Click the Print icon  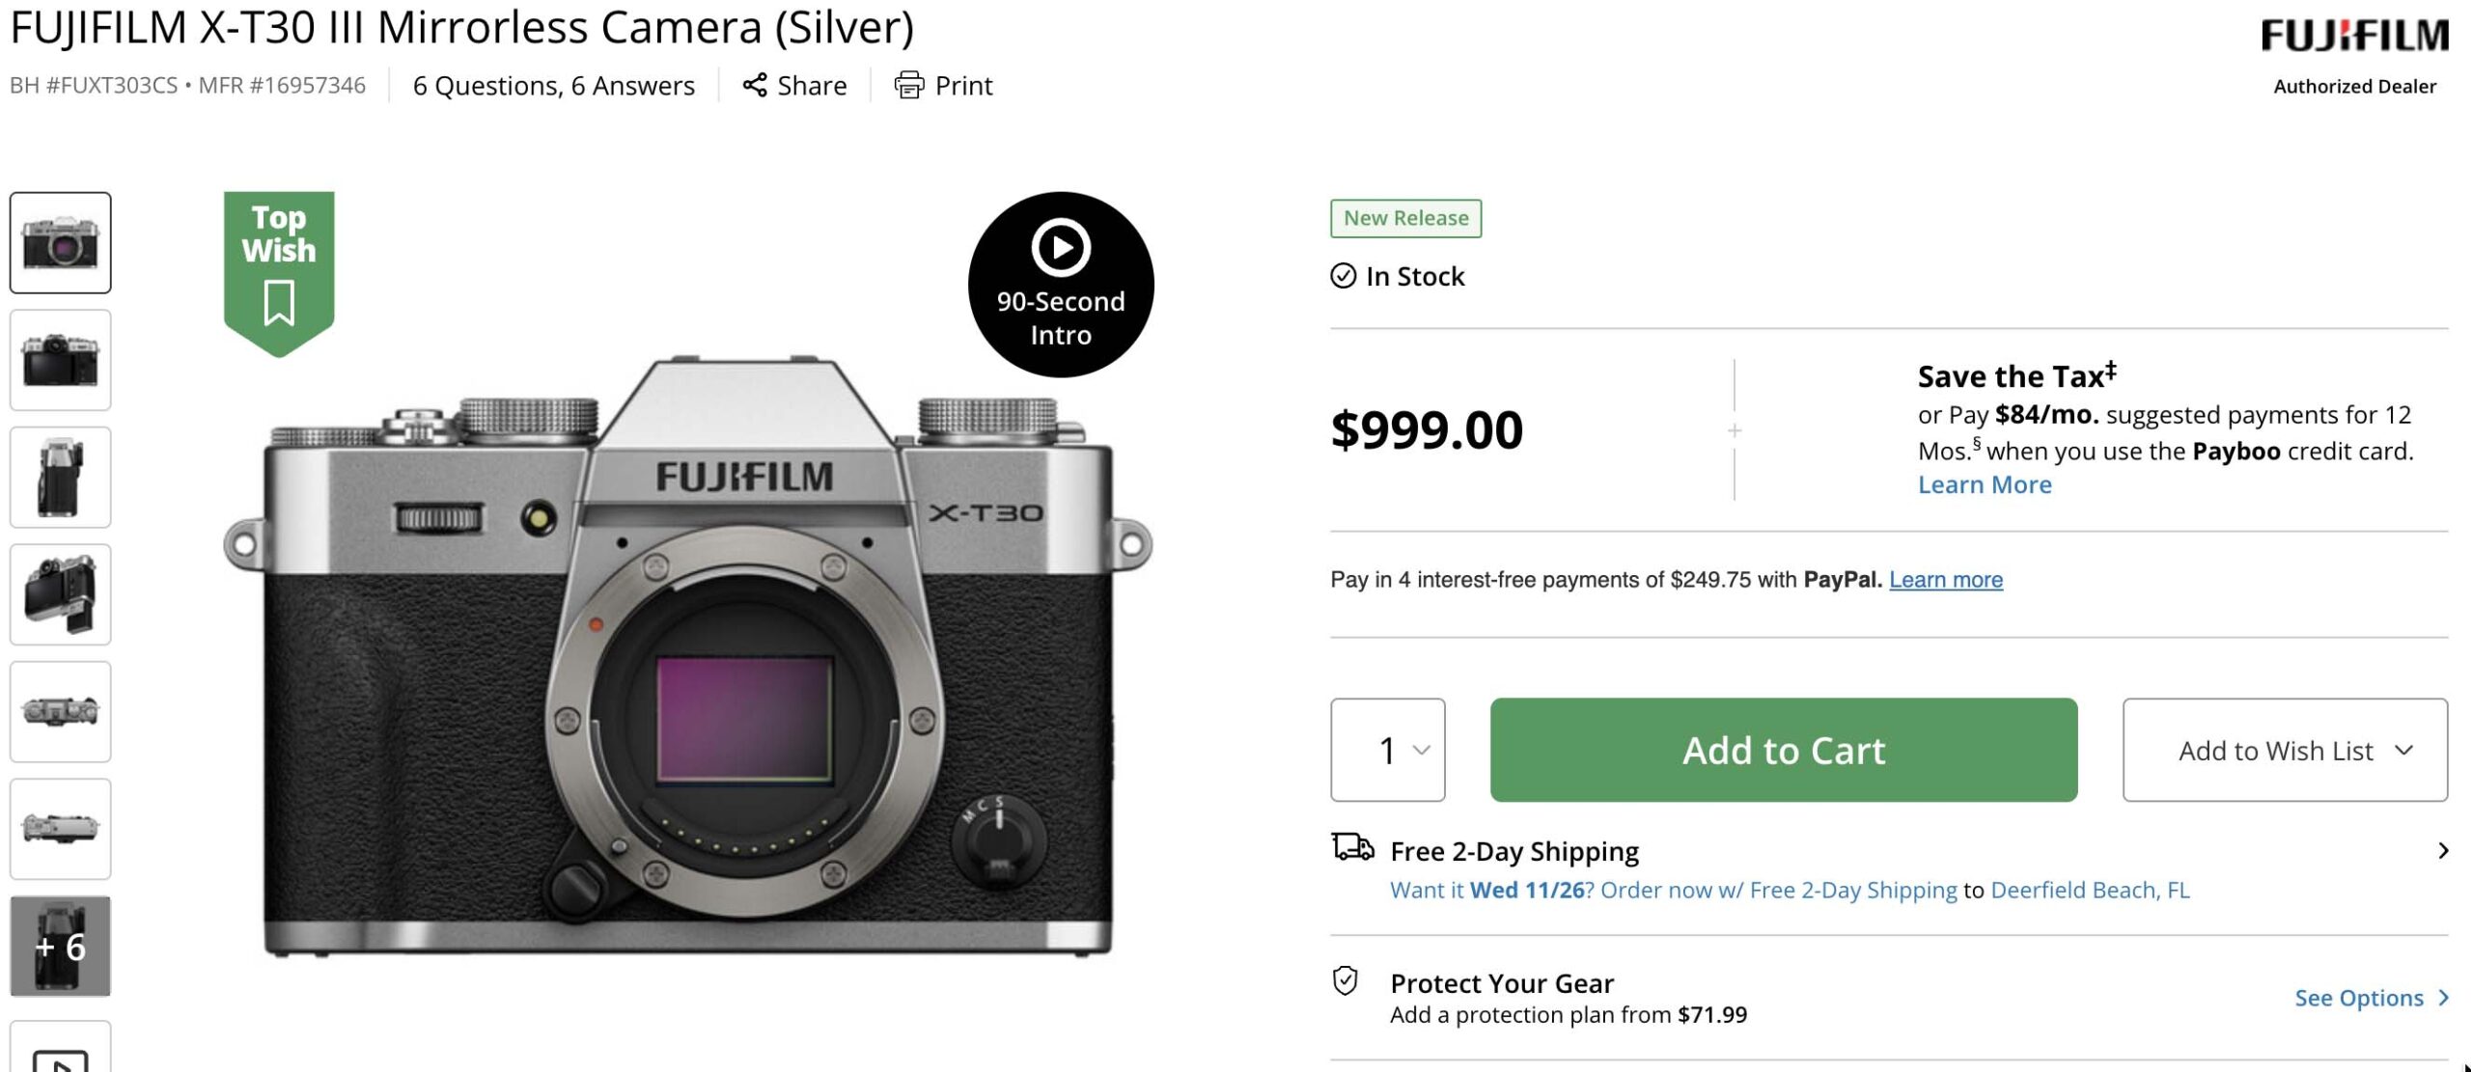[x=908, y=85]
